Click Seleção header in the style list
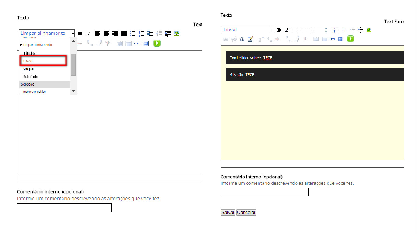 tap(45, 84)
